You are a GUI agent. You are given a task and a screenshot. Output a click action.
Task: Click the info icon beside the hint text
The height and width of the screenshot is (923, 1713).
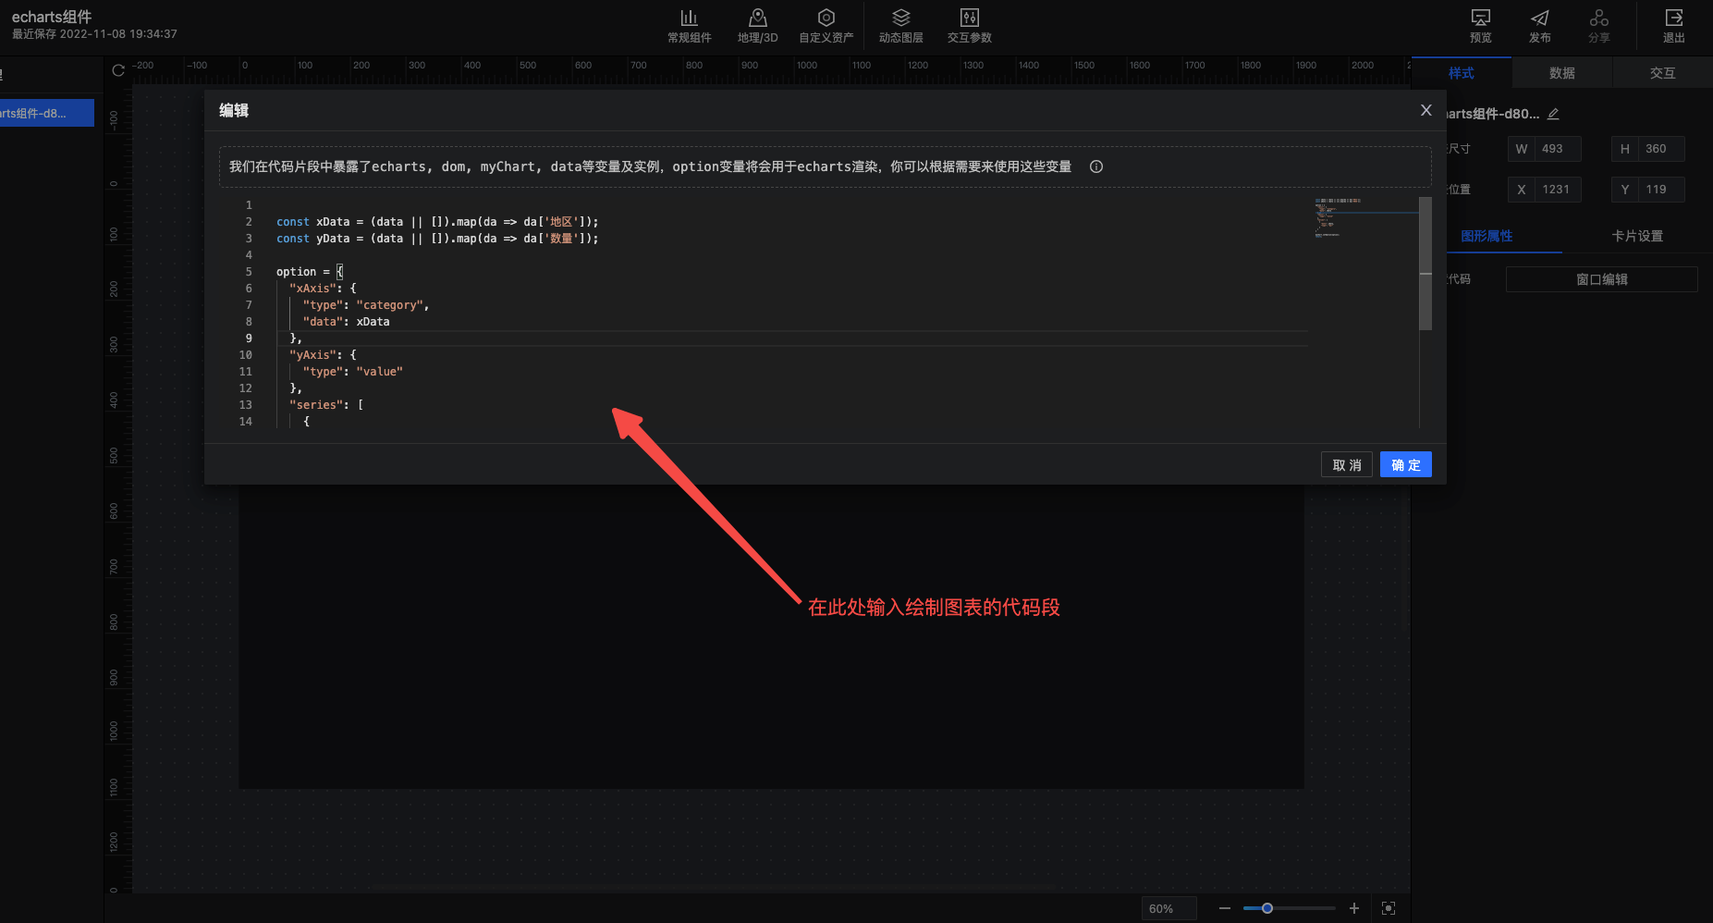[x=1096, y=166]
